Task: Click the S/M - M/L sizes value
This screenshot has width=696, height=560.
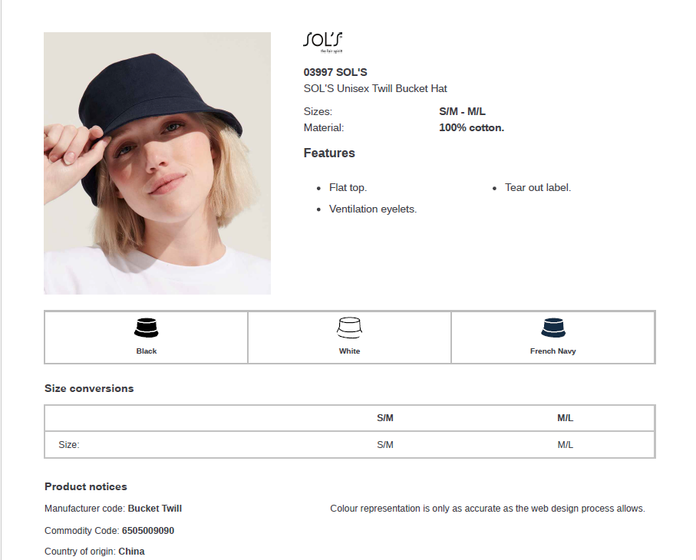Action: [x=462, y=111]
